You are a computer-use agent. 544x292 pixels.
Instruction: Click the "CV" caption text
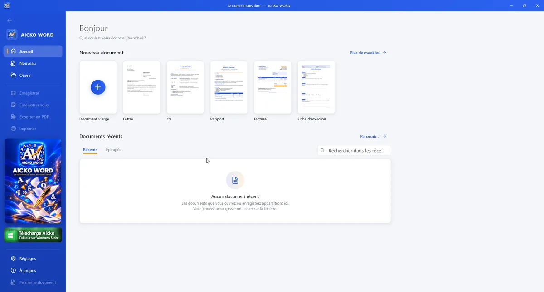click(169, 119)
